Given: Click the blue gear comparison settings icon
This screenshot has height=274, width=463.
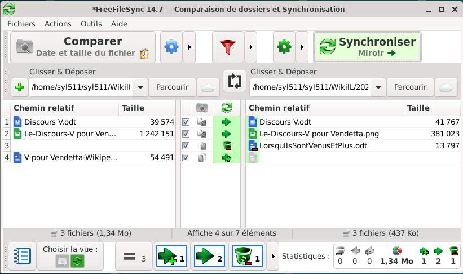Looking at the screenshot, I should 170,47.
